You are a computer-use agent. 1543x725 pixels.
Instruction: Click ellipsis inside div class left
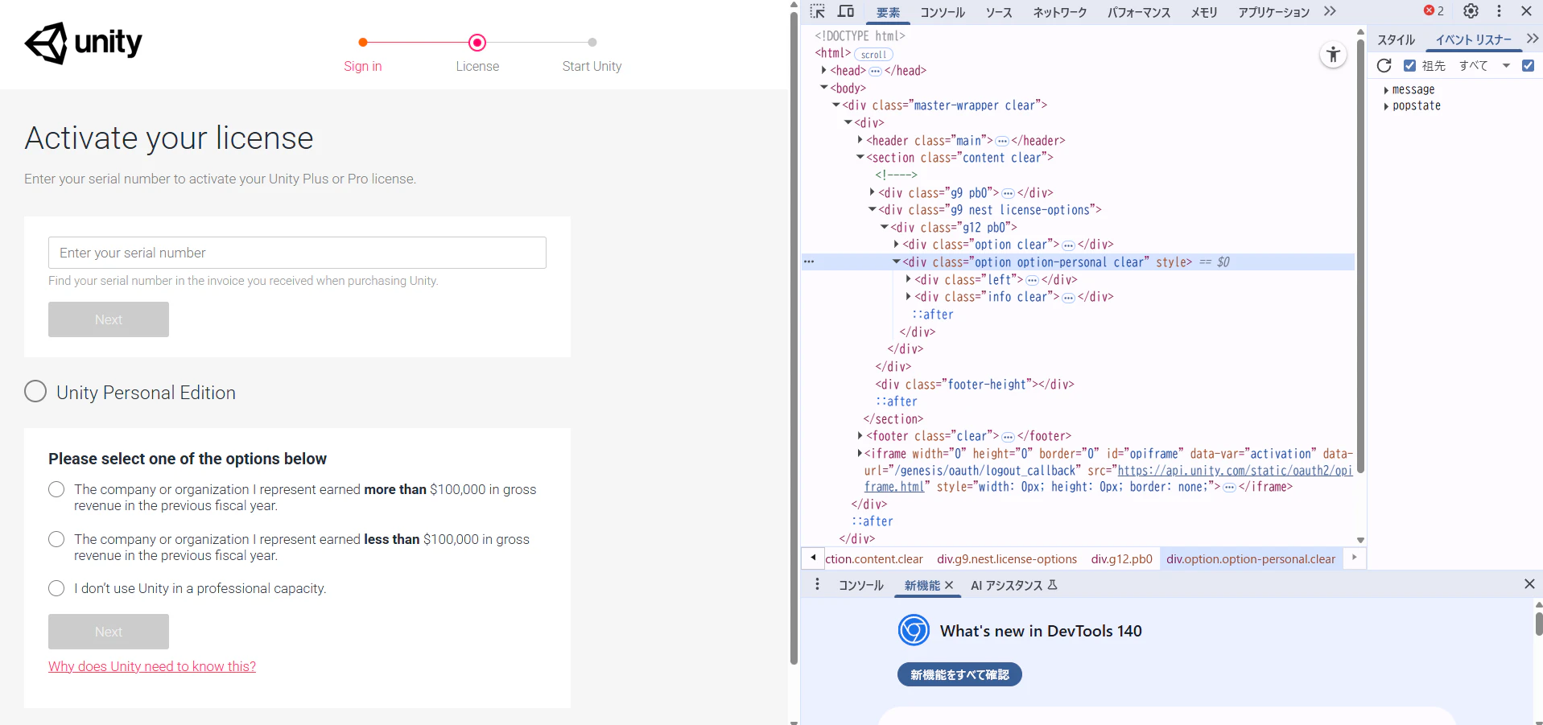tap(1032, 280)
